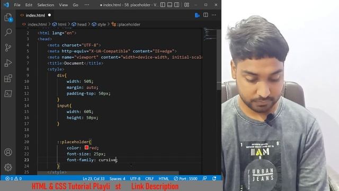The image size is (339, 191).
Task: Click the Port : 5500 Live Server status
Action: pos(185,178)
